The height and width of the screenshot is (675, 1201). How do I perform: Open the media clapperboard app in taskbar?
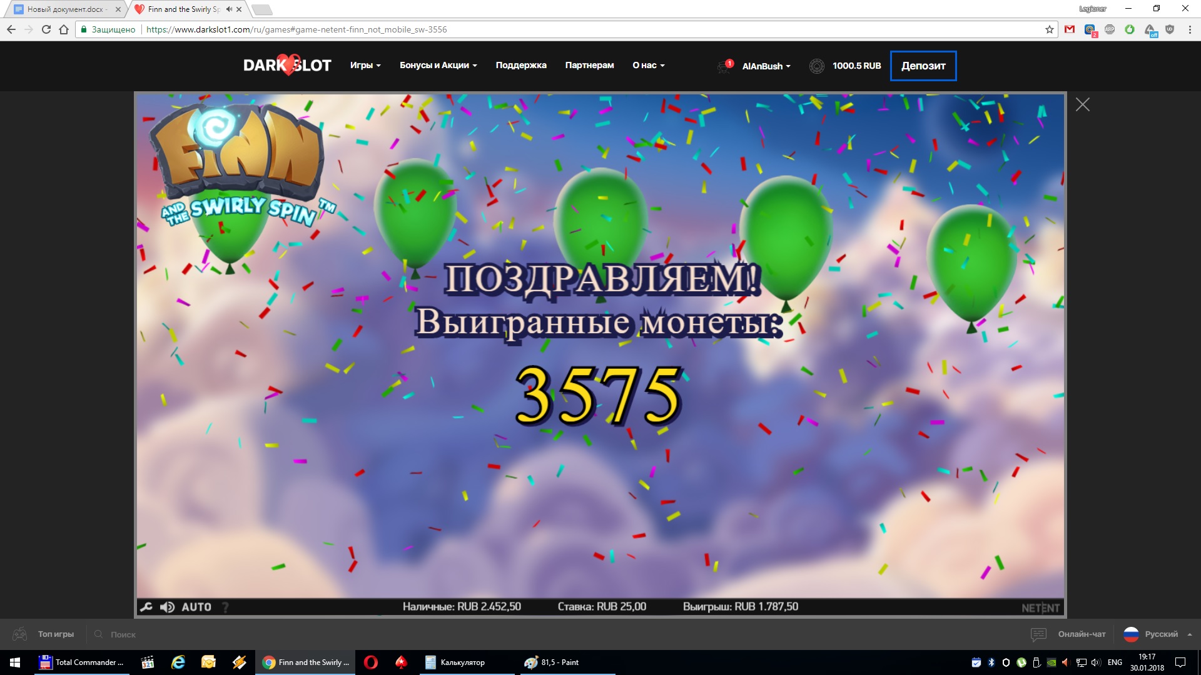[x=148, y=662]
